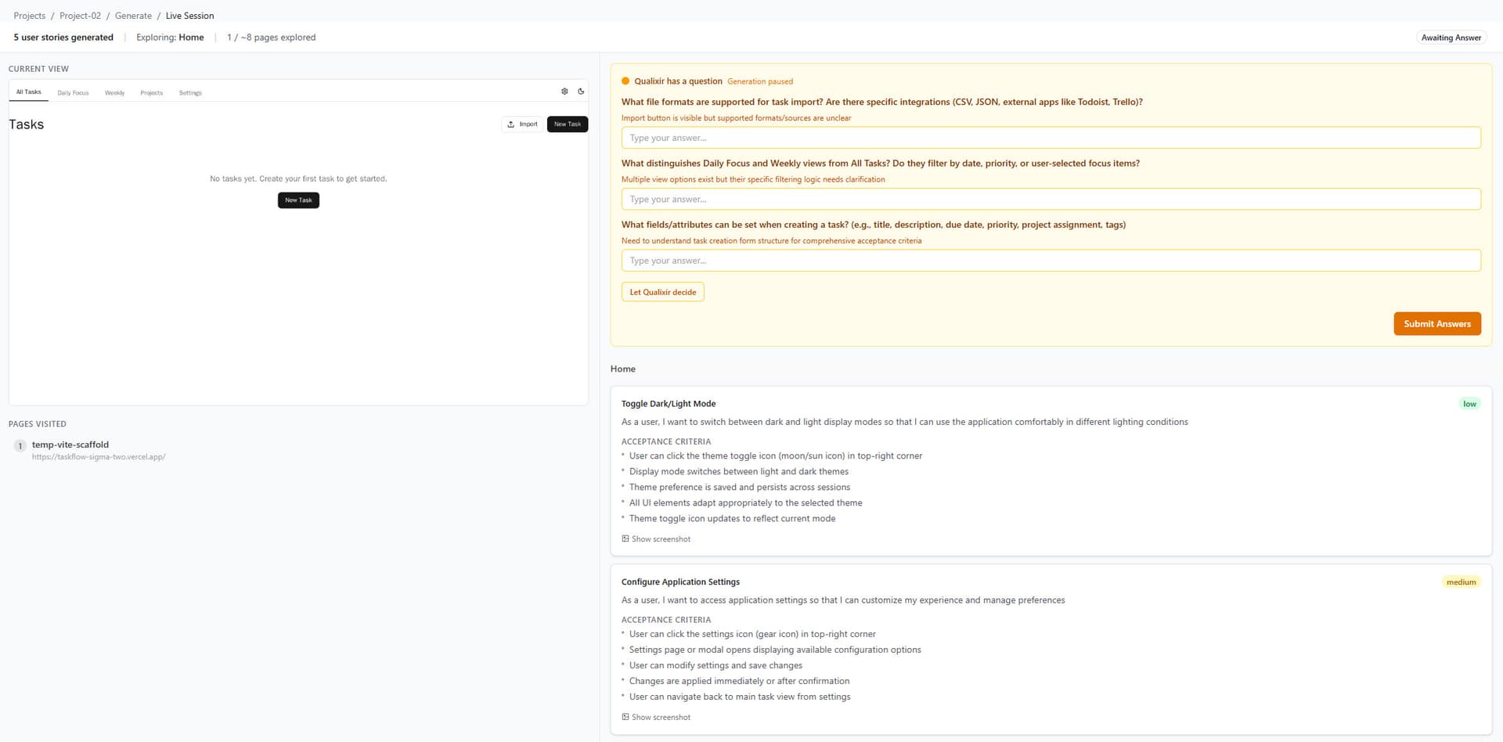1503x742 pixels.
Task: Open the visited page temp-vite-scaffold
Action: (x=70, y=445)
